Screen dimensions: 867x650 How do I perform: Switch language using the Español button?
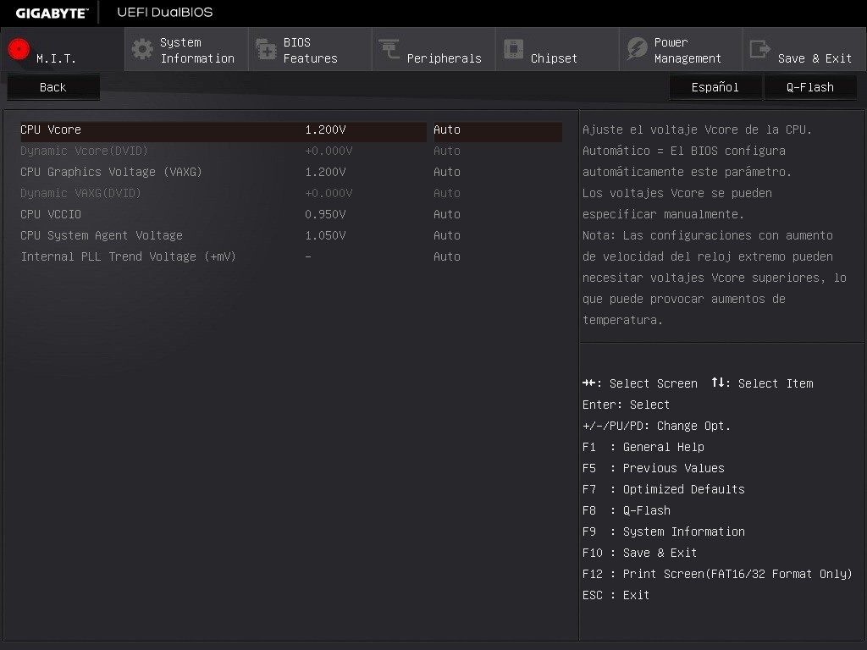point(715,86)
